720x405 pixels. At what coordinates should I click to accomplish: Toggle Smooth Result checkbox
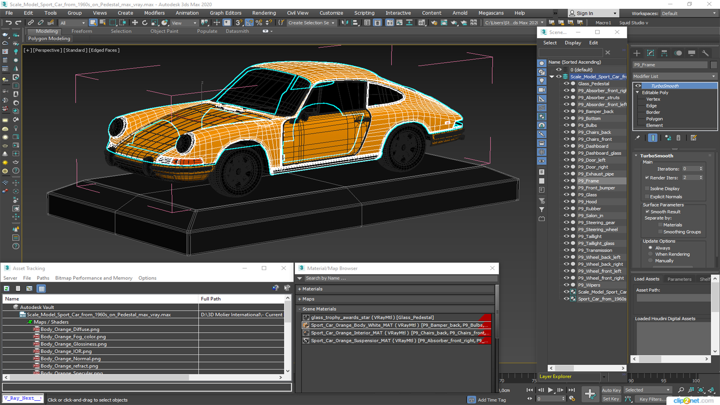[x=647, y=212]
